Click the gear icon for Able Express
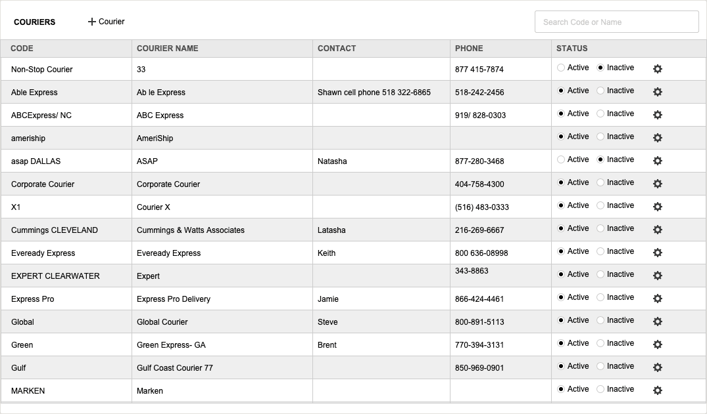Screen dimensions: 707x414 click(657, 92)
